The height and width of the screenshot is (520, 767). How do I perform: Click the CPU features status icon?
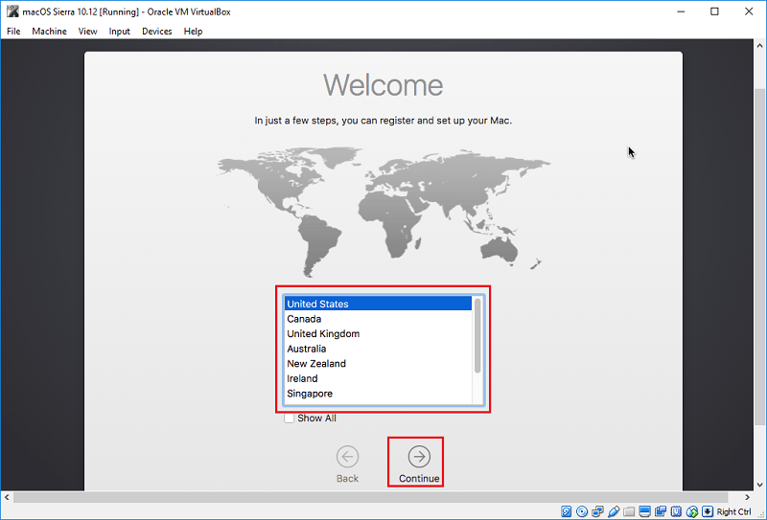pyautogui.click(x=676, y=511)
